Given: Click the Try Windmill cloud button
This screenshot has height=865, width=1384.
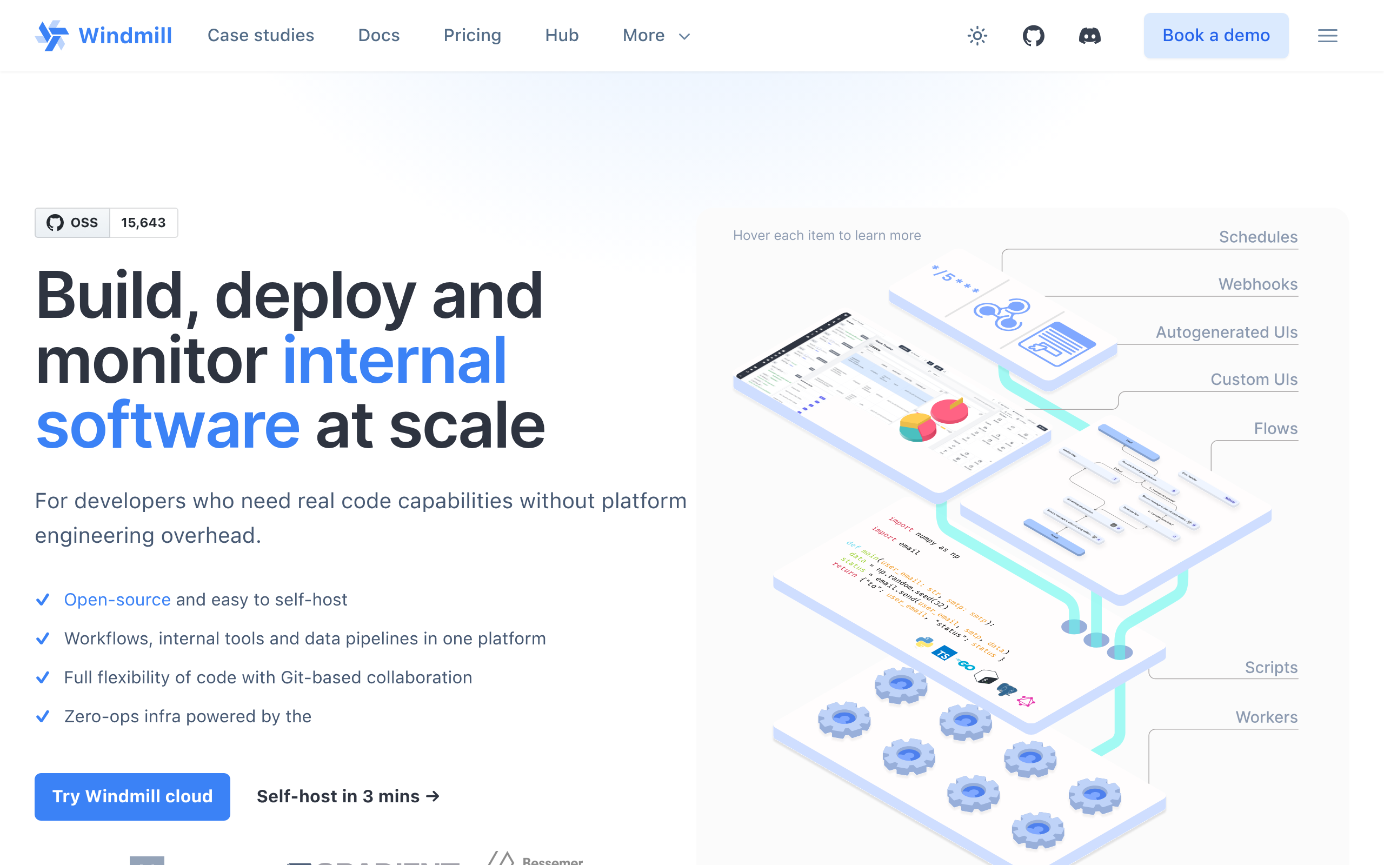Looking at the screenshot, I should (132, 796).
